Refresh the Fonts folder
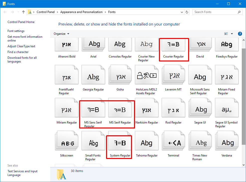The width and height of the screenshot is (246, 182). point(187,12)
